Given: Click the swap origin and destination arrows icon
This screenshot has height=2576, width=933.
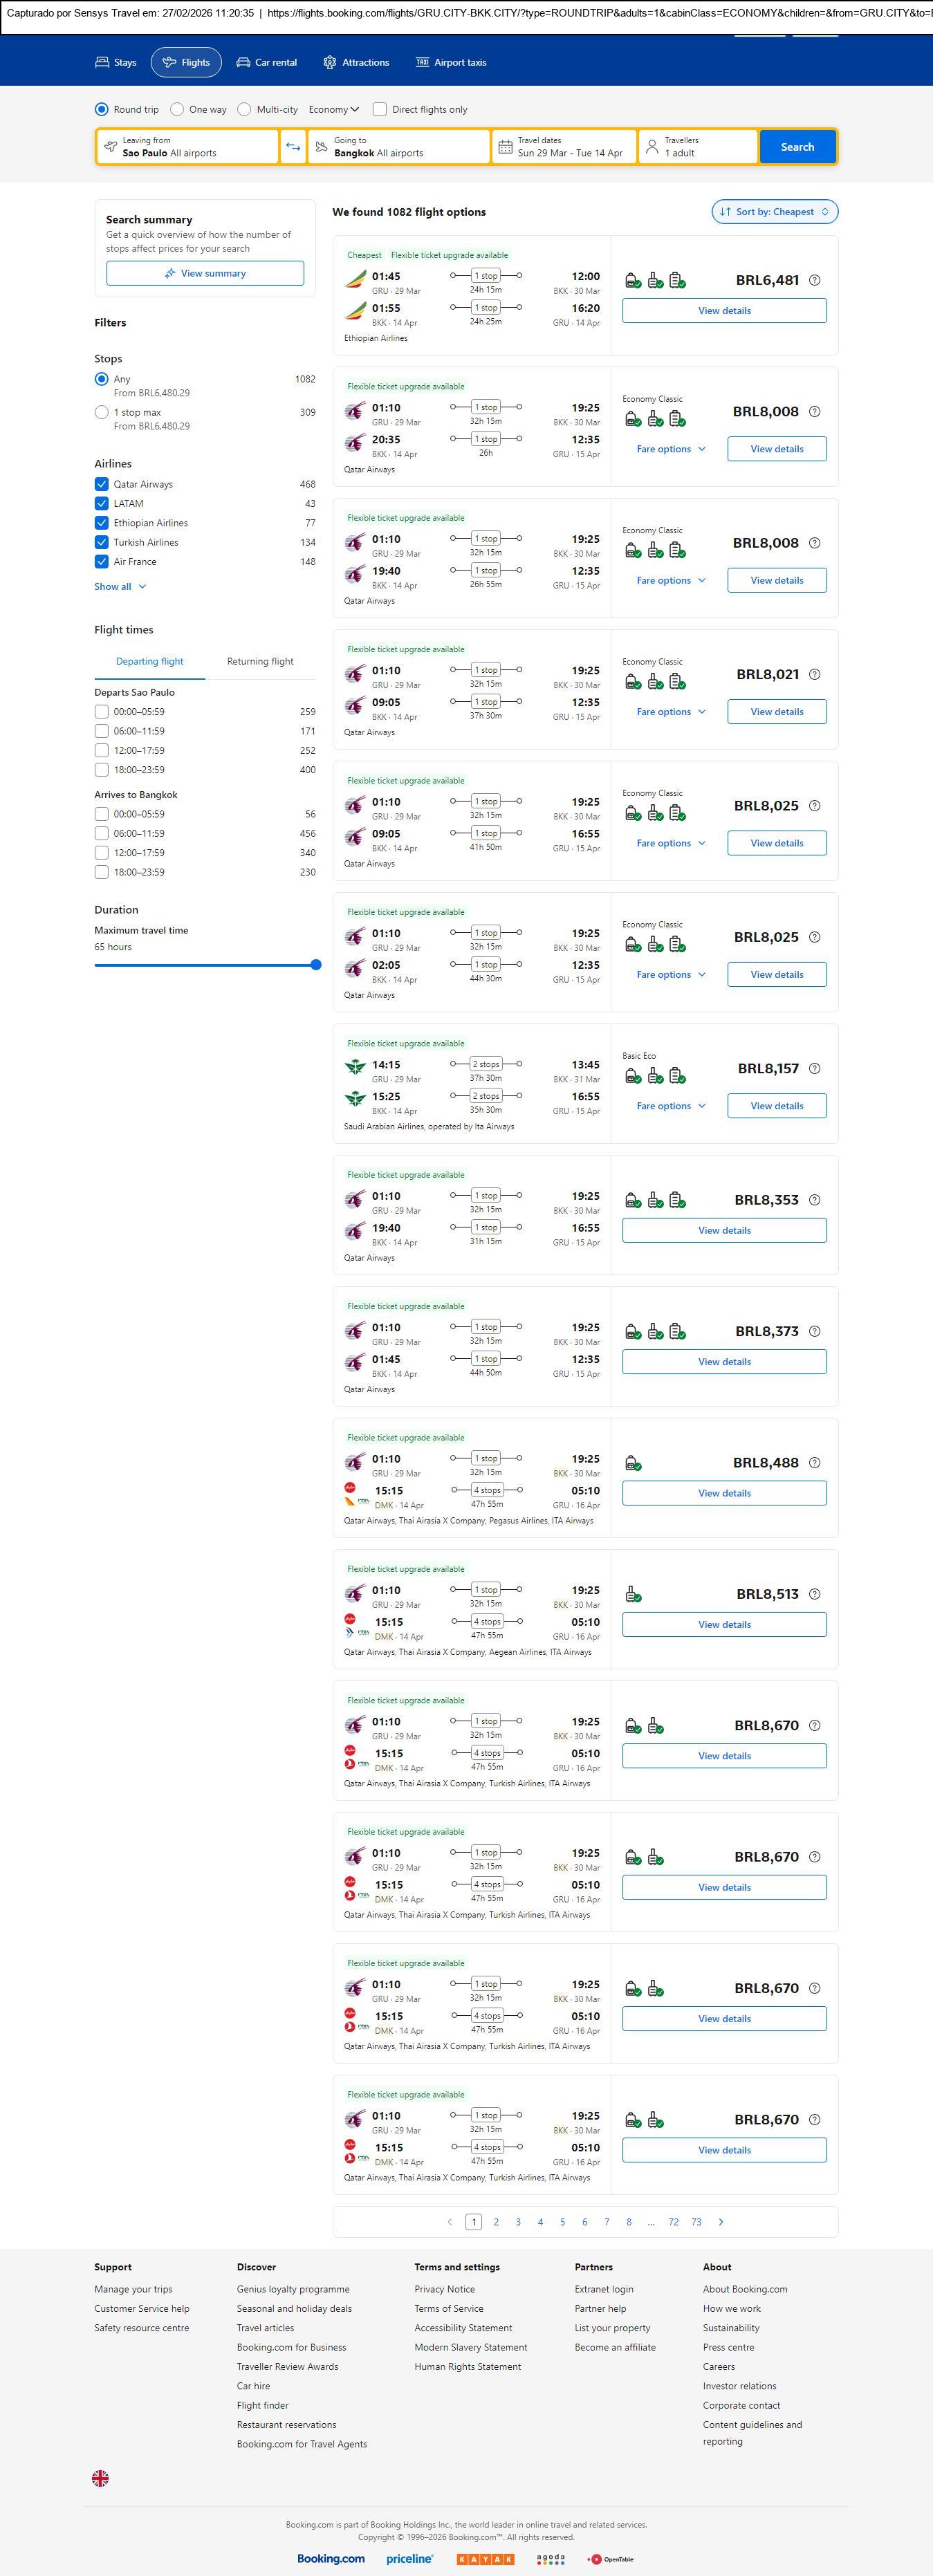Looking at the screenshot, I should click(x=293, y=147).
